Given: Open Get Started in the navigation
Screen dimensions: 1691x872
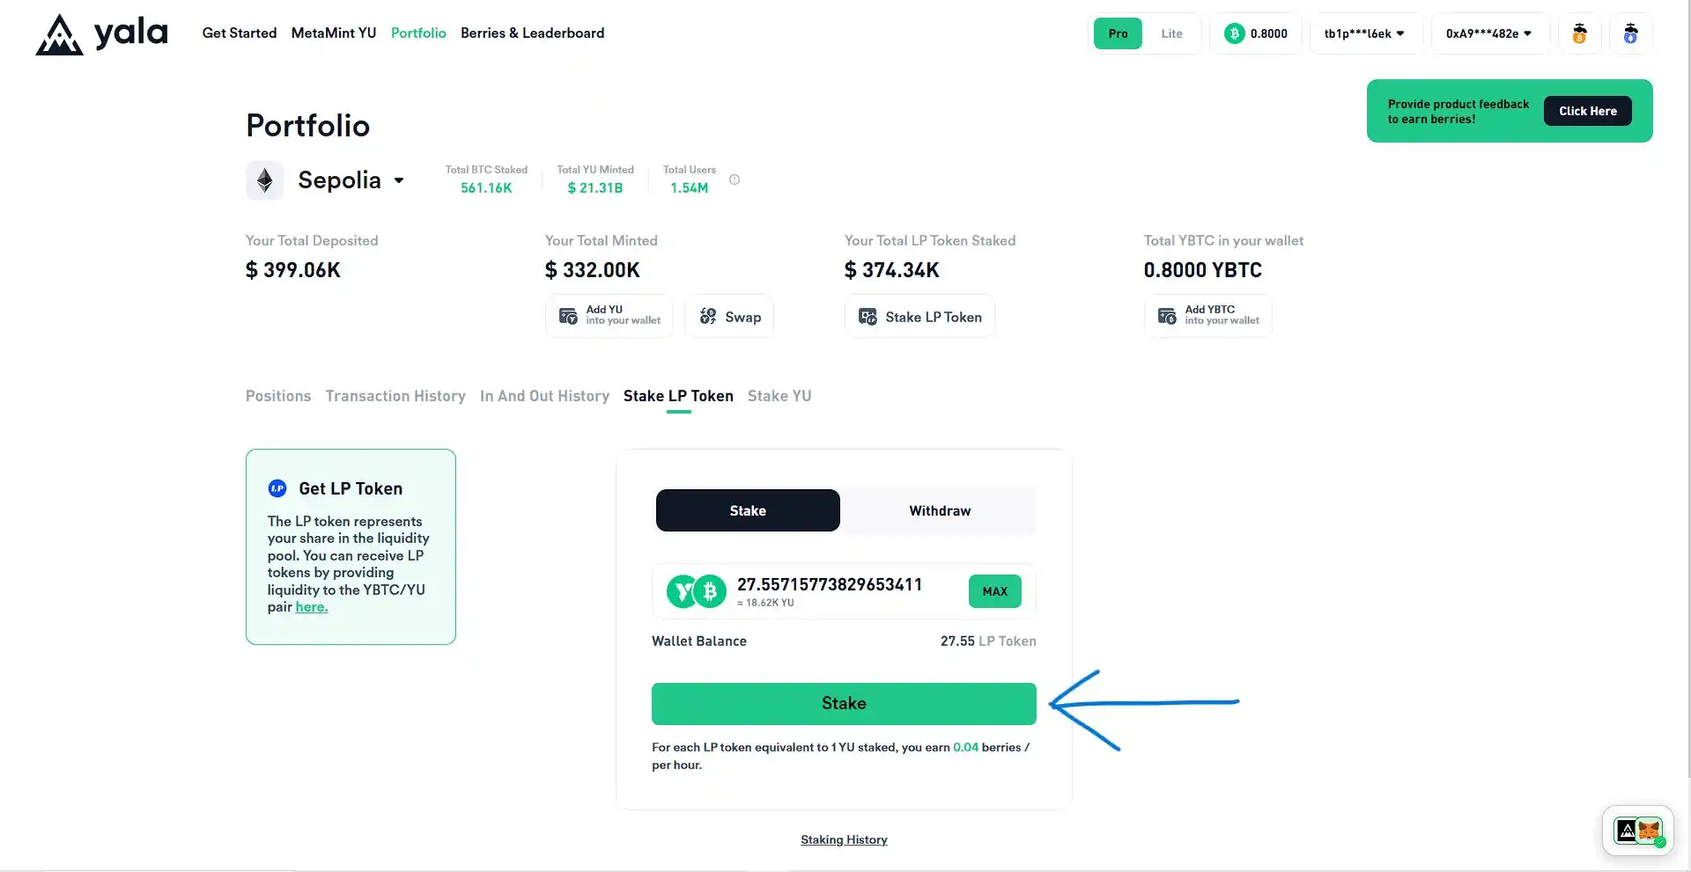Looking at the screenshot, I should tap(240, 33).
